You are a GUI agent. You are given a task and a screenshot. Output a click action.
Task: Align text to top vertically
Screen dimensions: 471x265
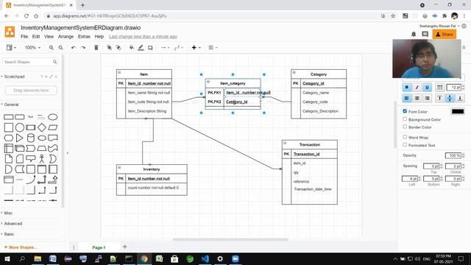440,98
